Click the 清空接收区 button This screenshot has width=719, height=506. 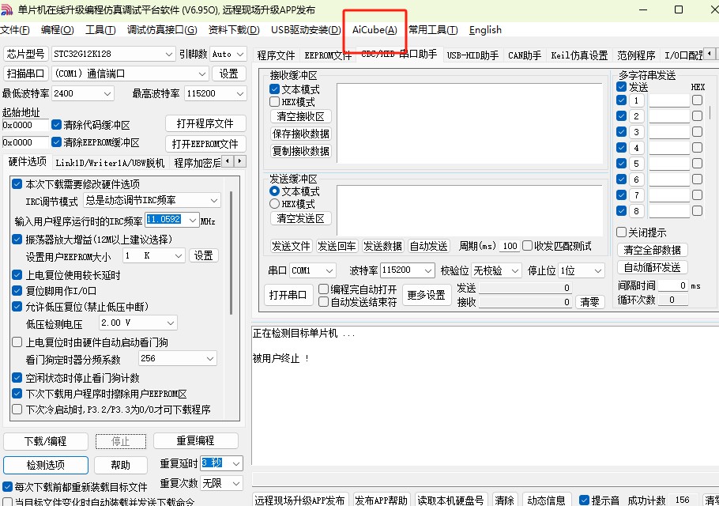300,116
